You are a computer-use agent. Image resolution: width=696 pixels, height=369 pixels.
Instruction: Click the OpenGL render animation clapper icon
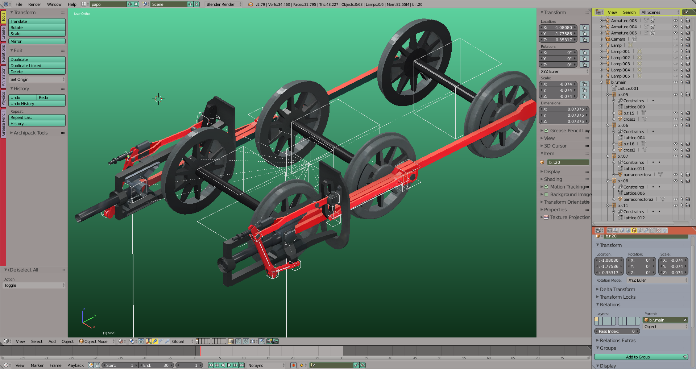click(x=275, y=341)
